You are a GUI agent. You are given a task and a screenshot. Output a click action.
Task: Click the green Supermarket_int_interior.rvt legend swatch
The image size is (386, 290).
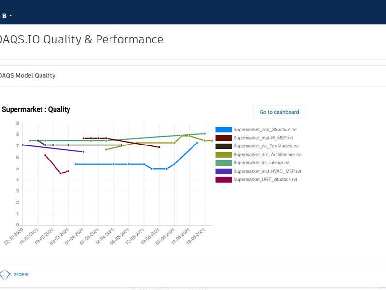223,163
